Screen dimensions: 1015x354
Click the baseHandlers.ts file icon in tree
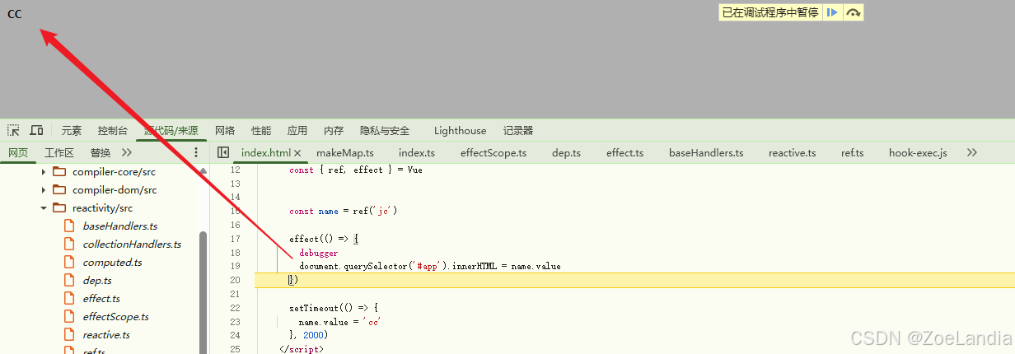tap(69, 226)
